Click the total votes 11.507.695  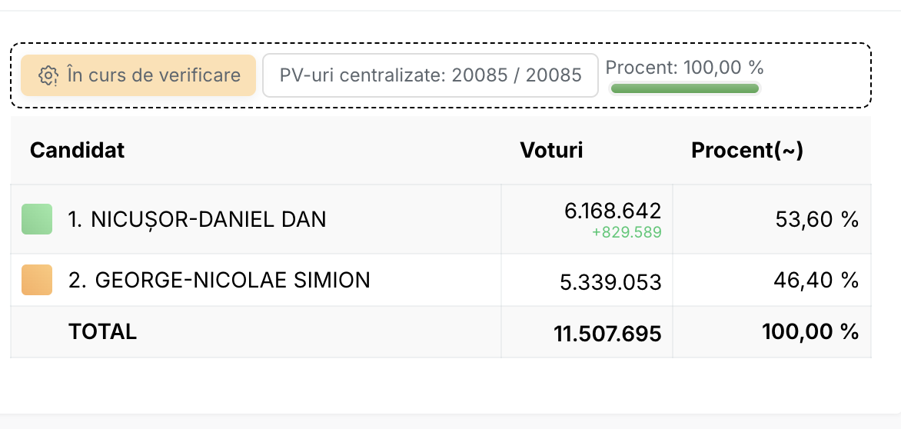click(608, 334)
